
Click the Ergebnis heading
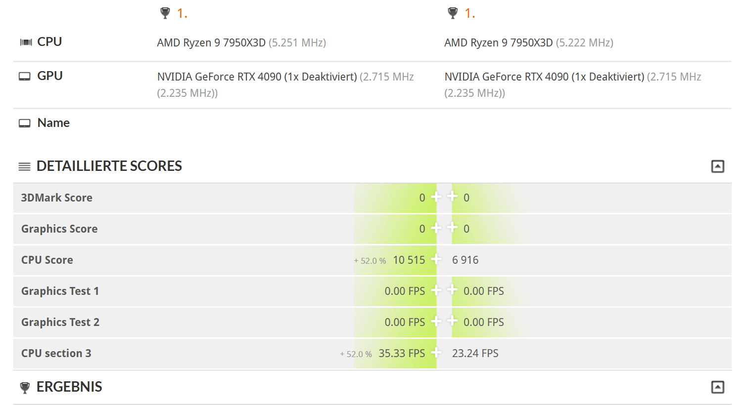pyautogui.click(x=69, y=387)
